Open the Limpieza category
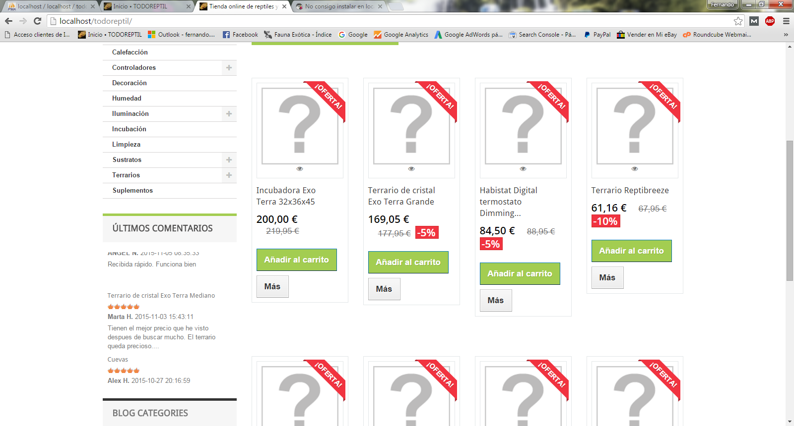Screen dimensions: 794x426 [x=126, y=145]
